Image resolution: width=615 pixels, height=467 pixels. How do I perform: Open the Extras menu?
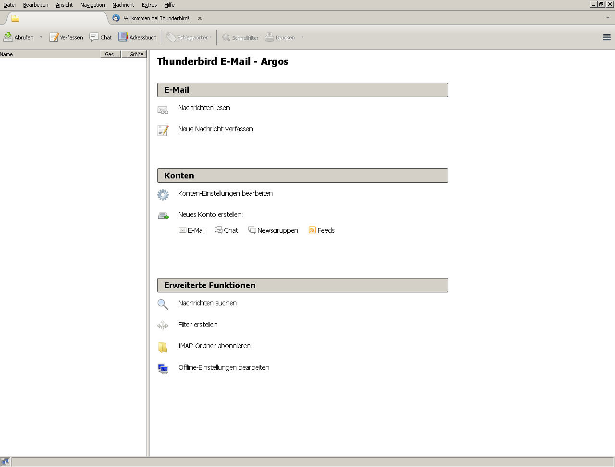point(149,5)
